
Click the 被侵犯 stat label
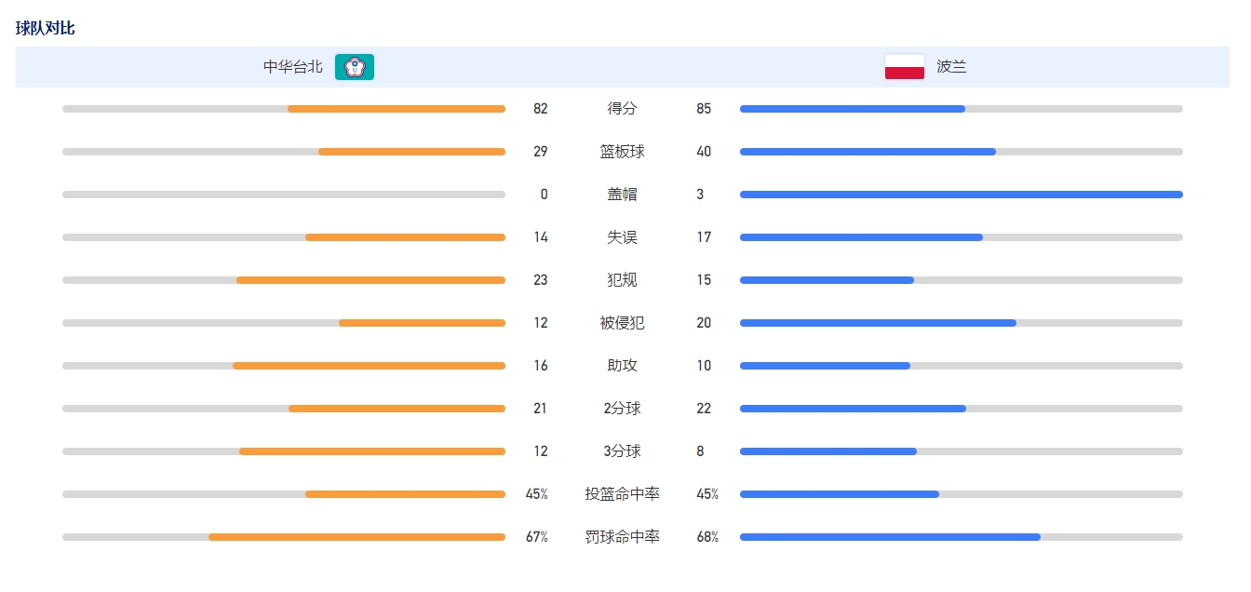[623, 323]
